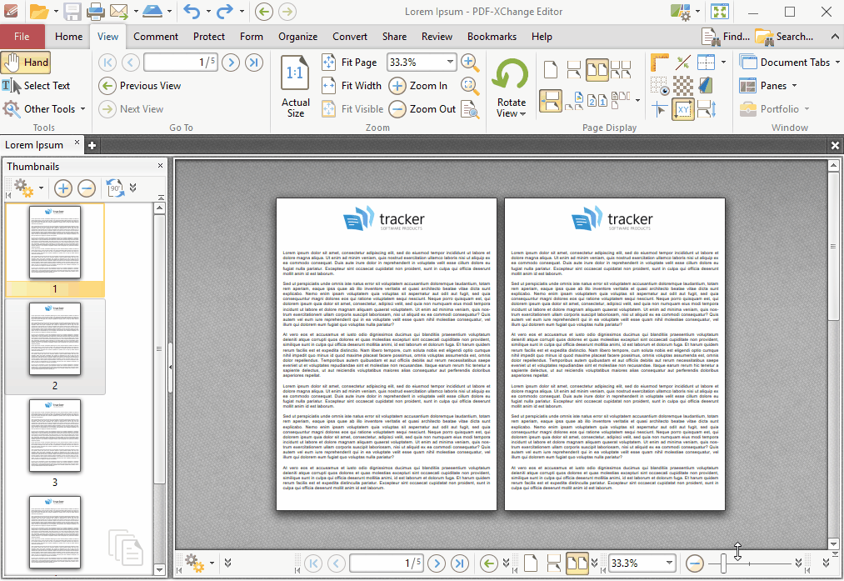Screen dimensions: 844x581
Task: Click the Previous View button
Action: point(140,86)
